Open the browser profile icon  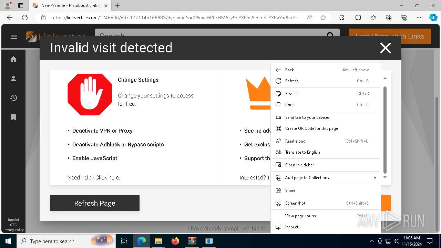pyautogui.click(x=8, y=6)
